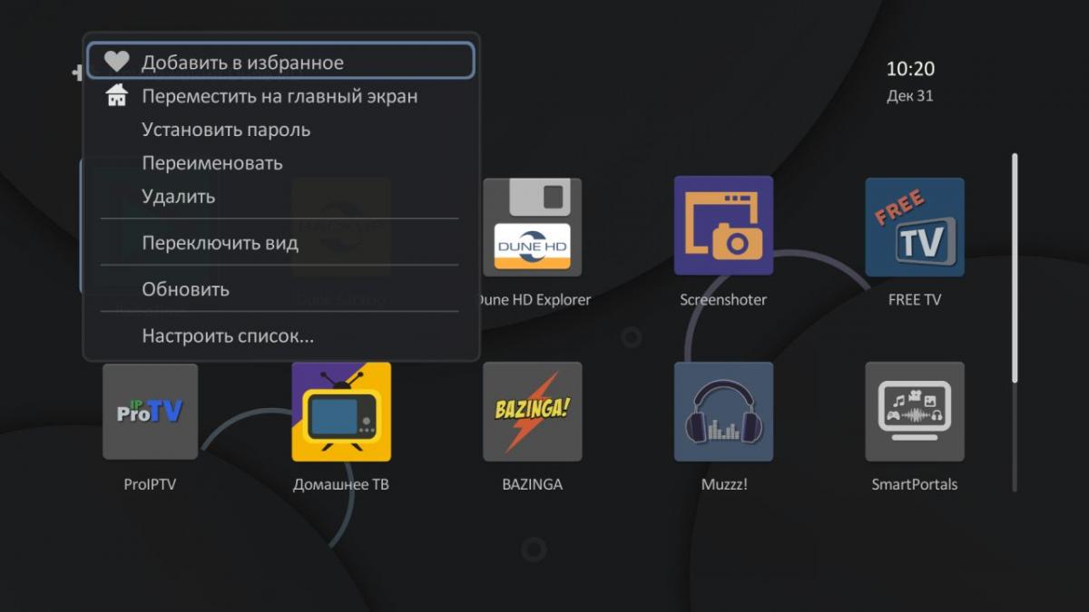Click the FREE TV caption text
The height and width of the screenshot is (612, 1089).
[915, 299]
